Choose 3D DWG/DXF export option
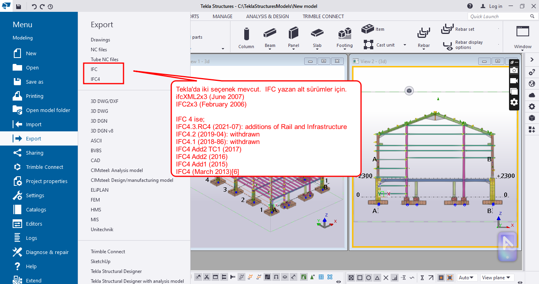 point(105,101)
